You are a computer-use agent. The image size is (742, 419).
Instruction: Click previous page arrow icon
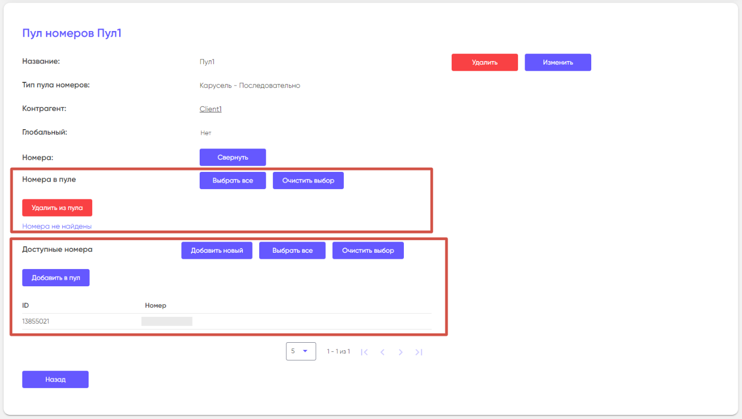point(382,352)
